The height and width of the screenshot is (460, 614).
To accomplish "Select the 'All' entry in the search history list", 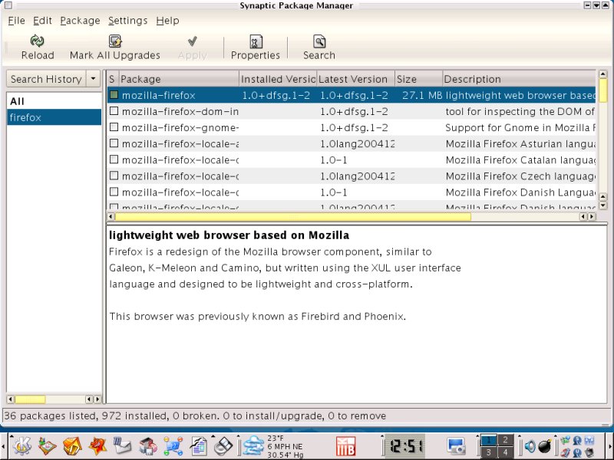I will (x=17, y=101).
